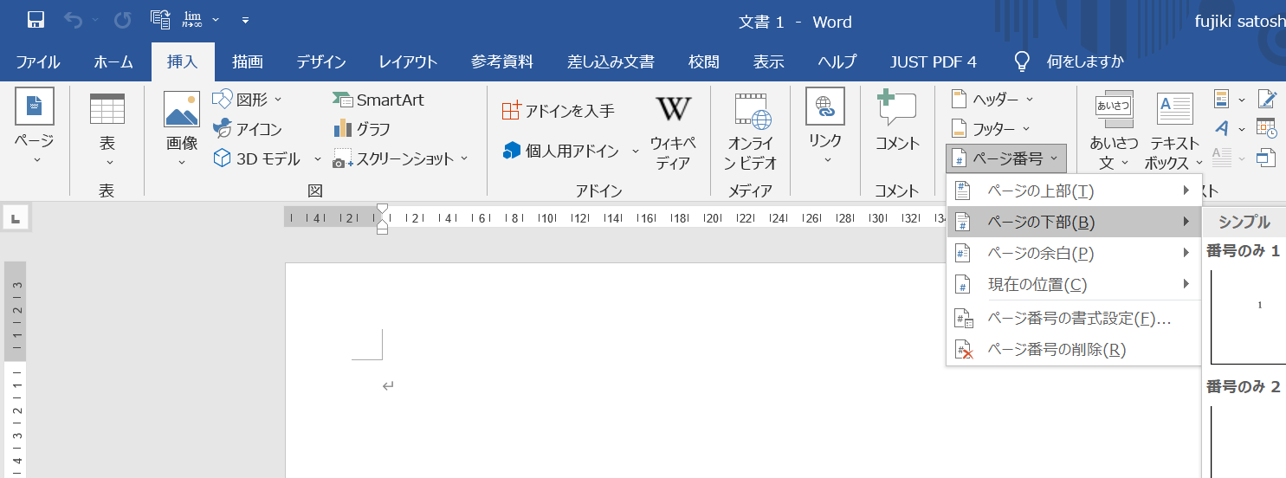Insert a グラフ chart

pos(362,129)
